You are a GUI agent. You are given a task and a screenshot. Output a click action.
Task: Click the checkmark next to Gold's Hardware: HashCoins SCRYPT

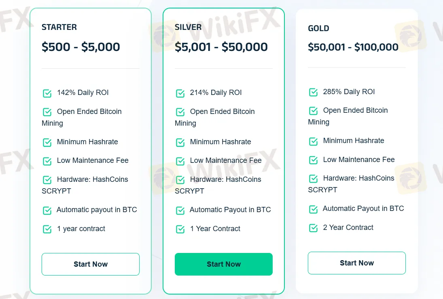tap(313, 178)
